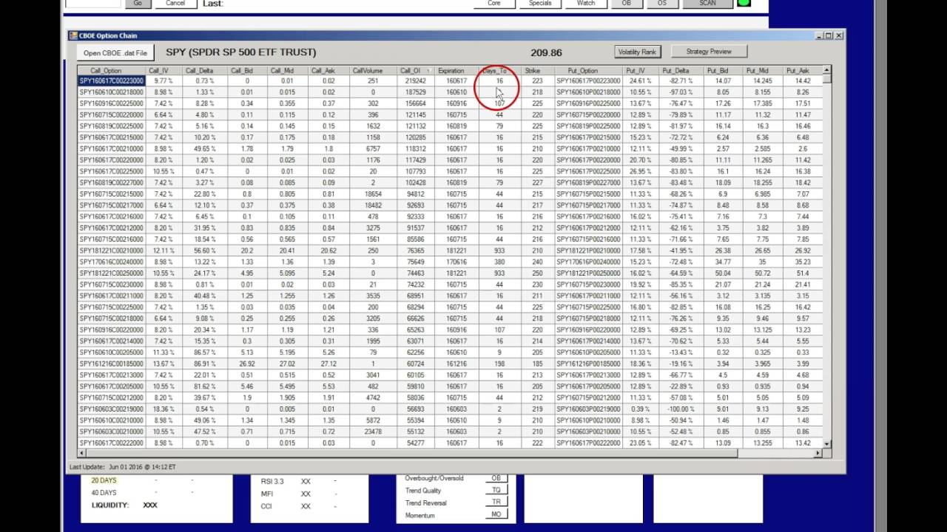Click the horizontal scrollbar thumb
The width and height of the screenshot is (947, 532).
(412, 452)
